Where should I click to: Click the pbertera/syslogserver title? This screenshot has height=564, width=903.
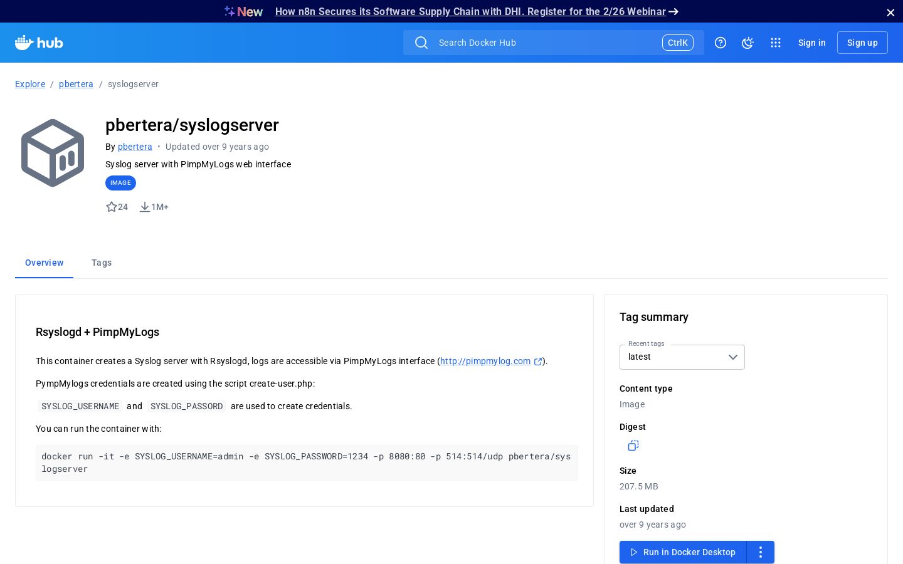pos(192,125)
